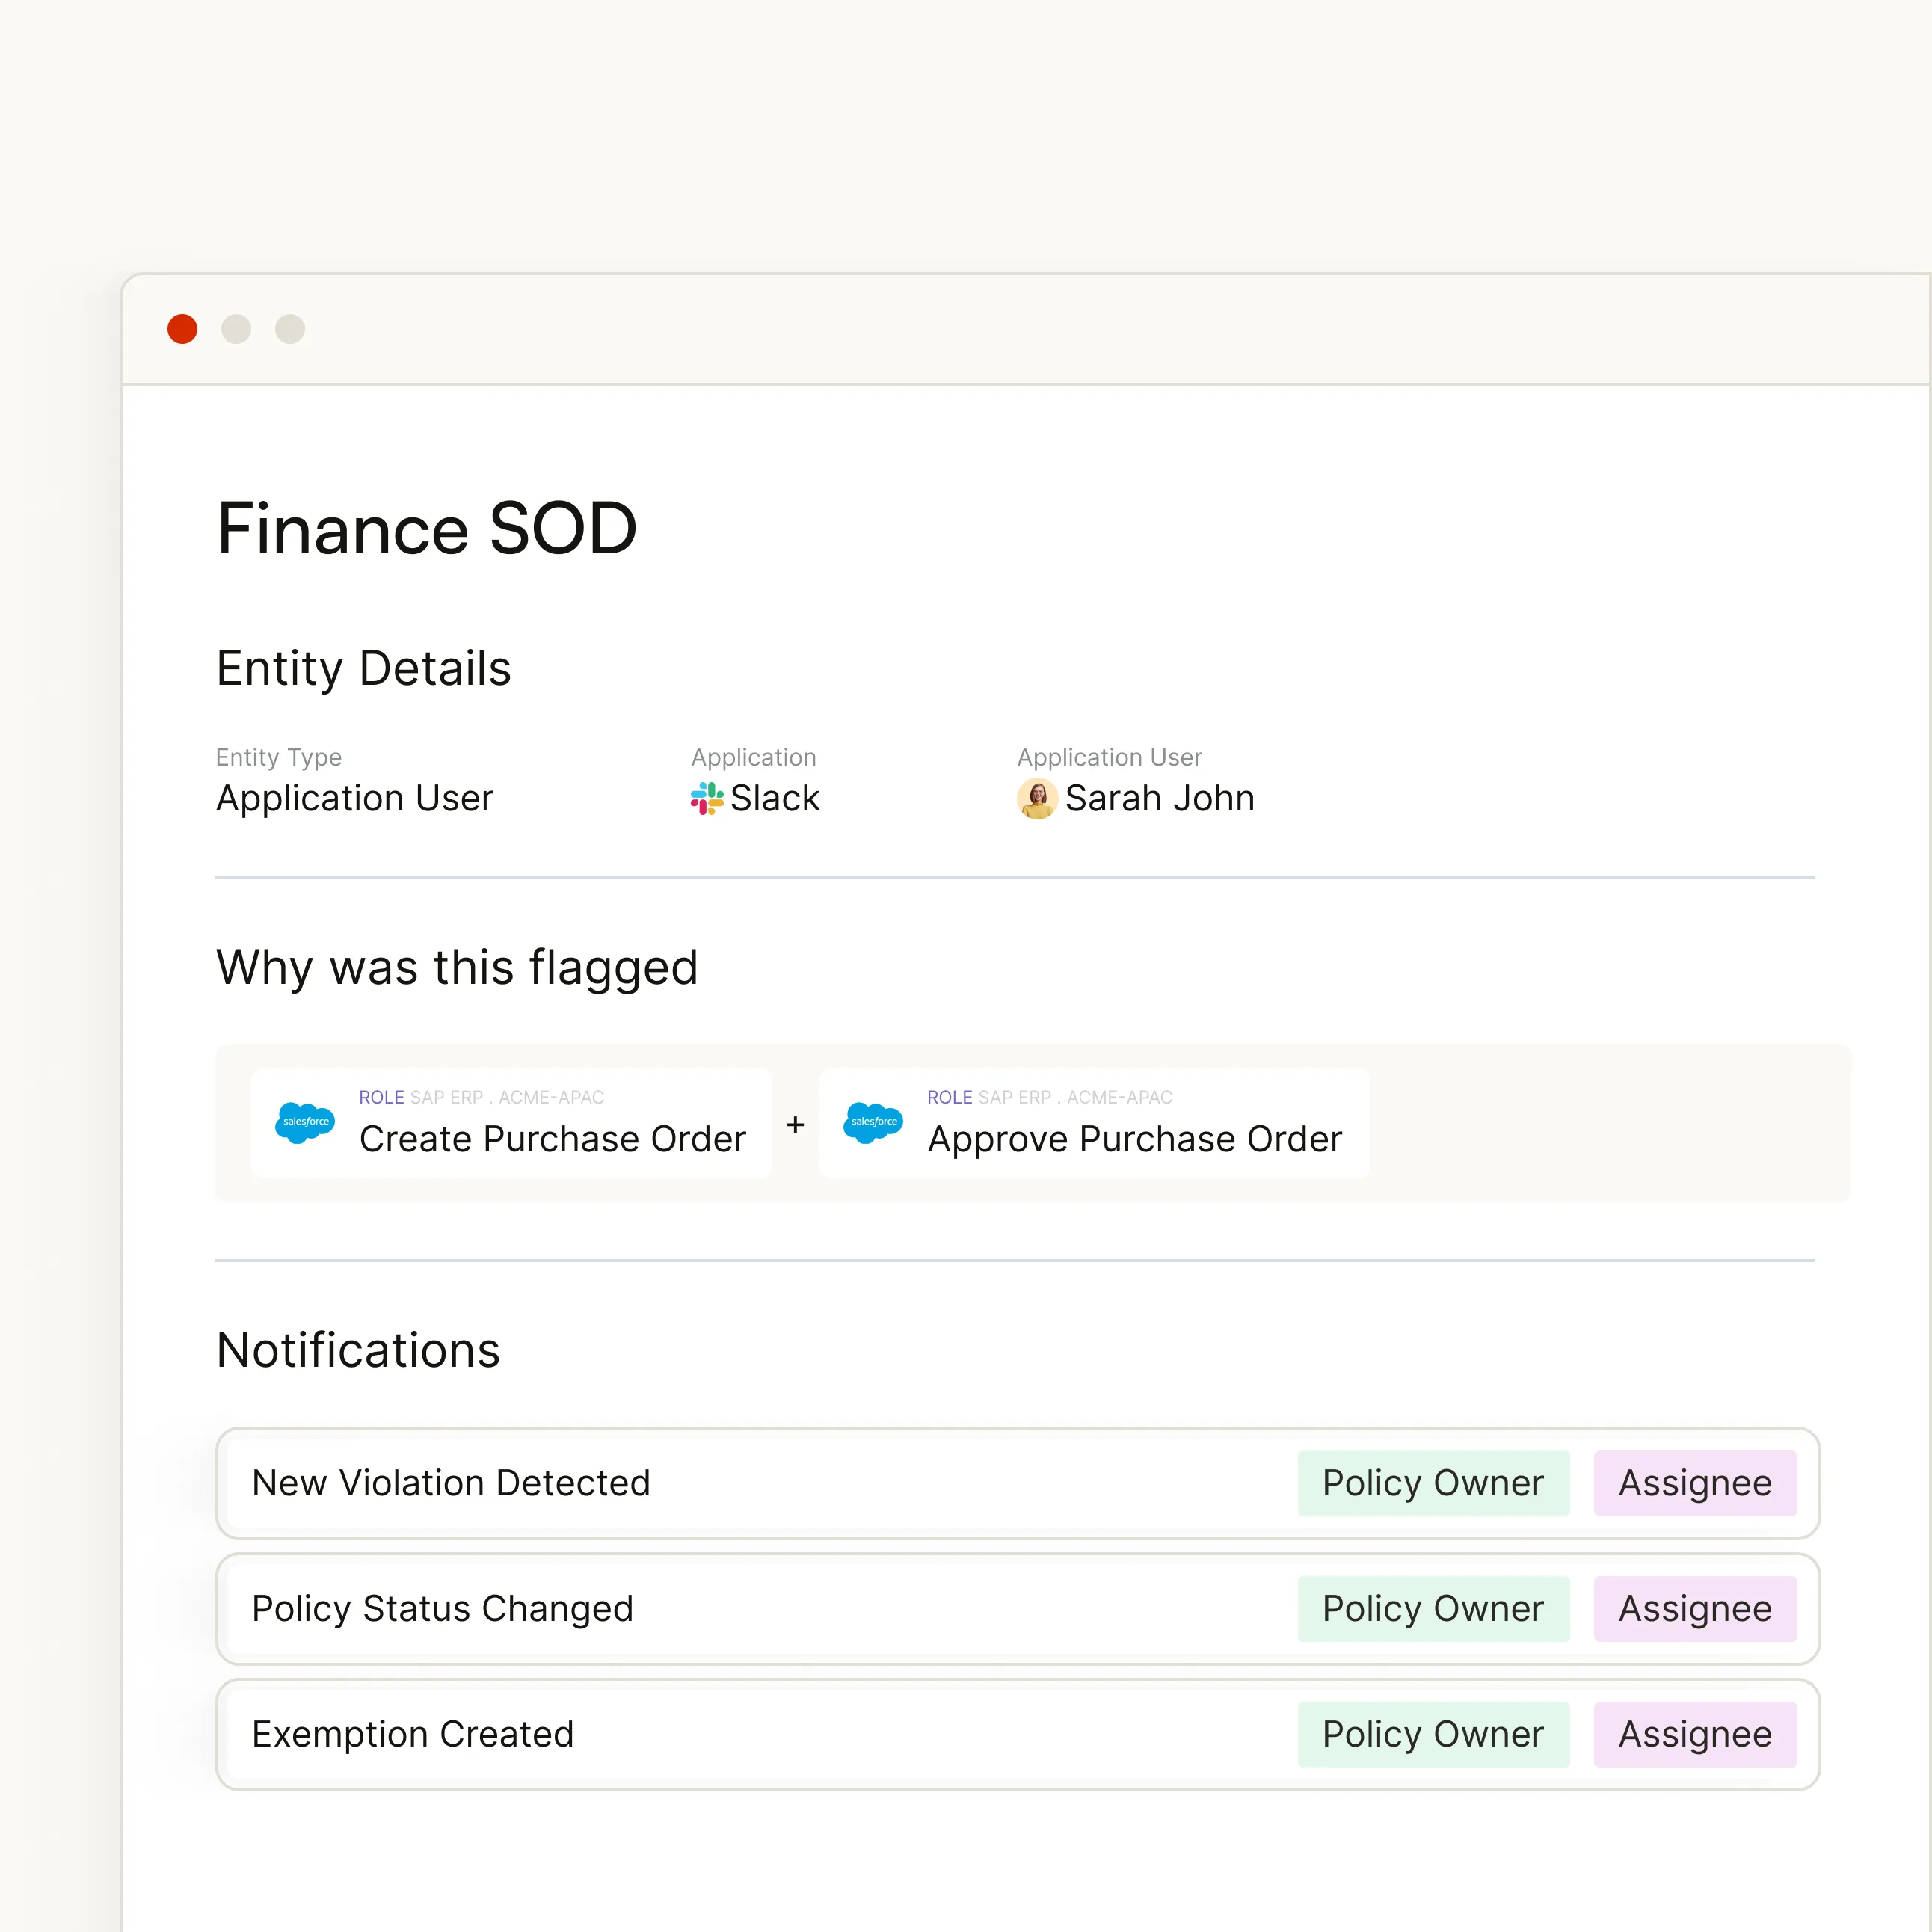Open the Entity Details section header
The image size is (1932, 1932).
click(x=364, y=668)
